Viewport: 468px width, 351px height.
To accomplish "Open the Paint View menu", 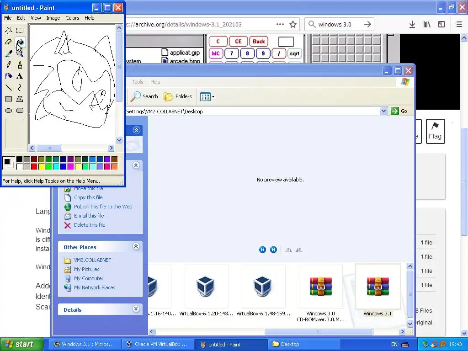I will point(36,18).
